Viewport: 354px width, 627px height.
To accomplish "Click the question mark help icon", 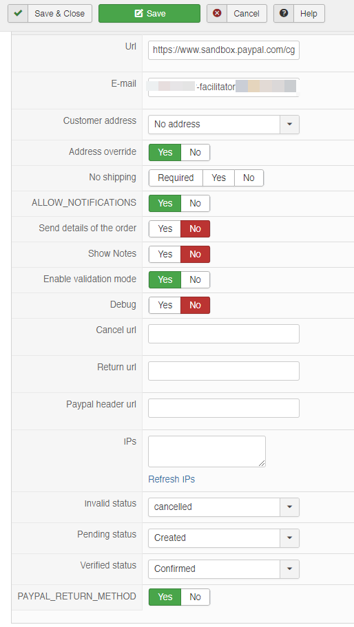I will 284,13.
